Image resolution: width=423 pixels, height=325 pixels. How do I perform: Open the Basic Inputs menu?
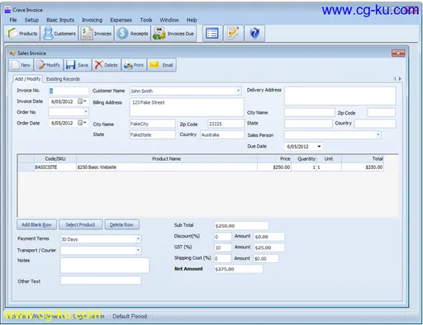tap(60, 20)
